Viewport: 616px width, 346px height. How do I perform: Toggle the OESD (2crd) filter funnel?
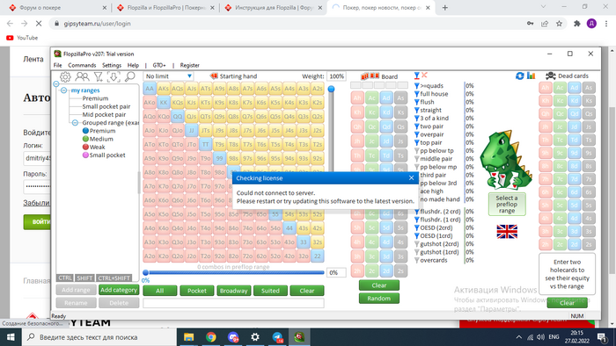click(x=417, y=227)
